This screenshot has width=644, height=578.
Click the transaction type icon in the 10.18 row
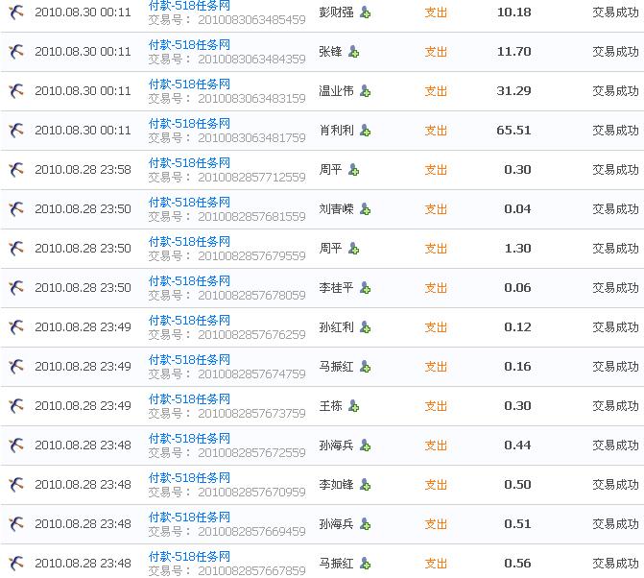tap(16, 12)
